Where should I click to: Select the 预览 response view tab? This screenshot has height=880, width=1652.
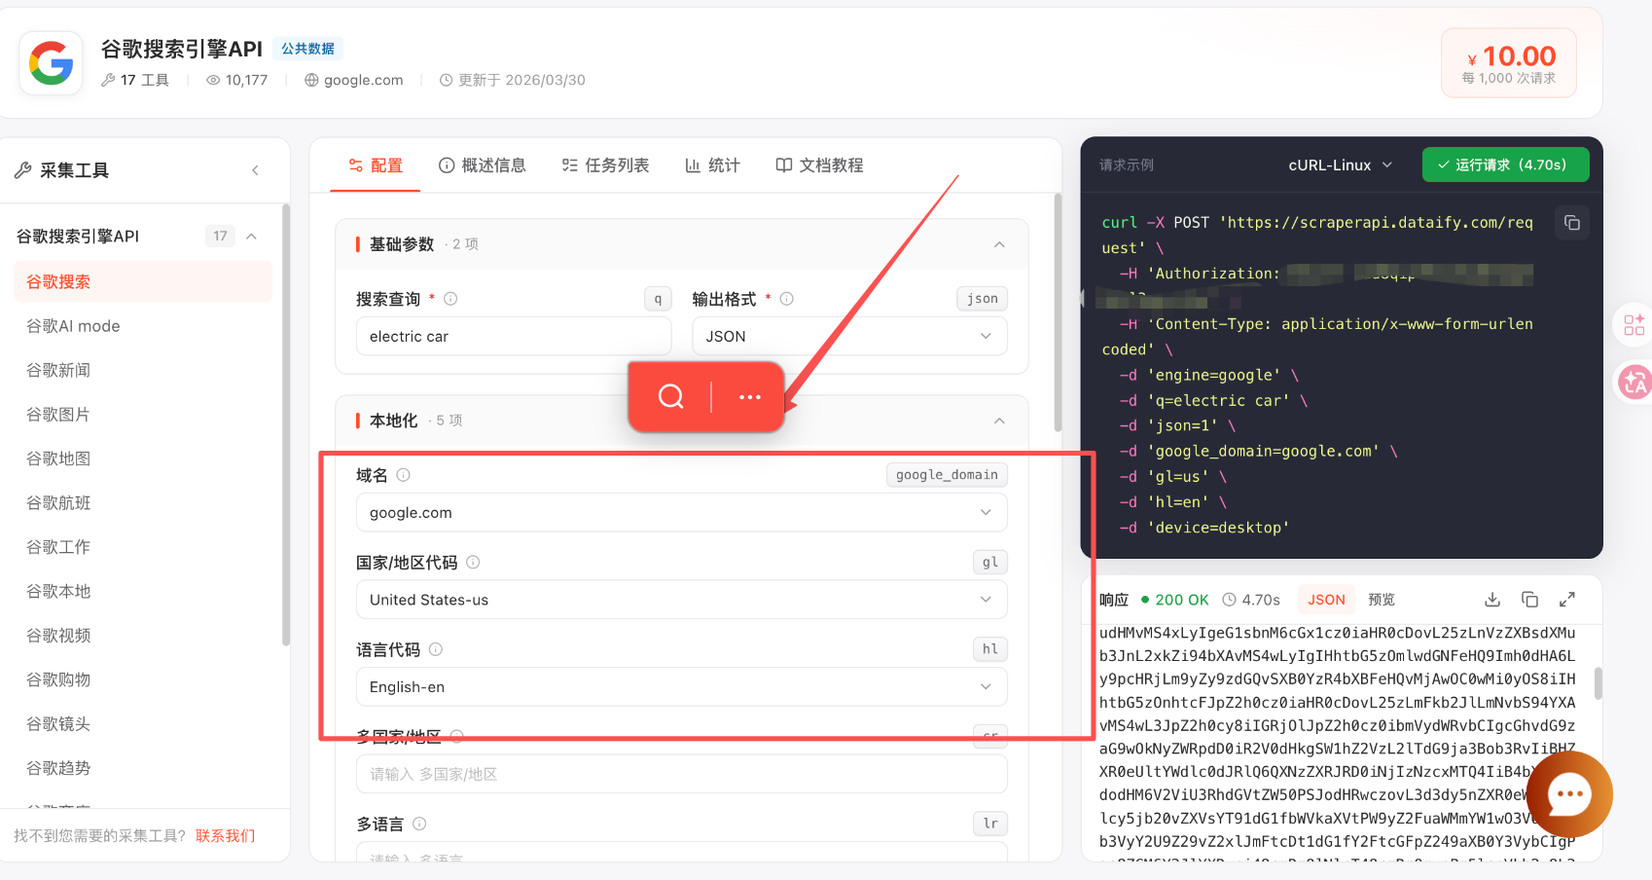[1382, 600]
